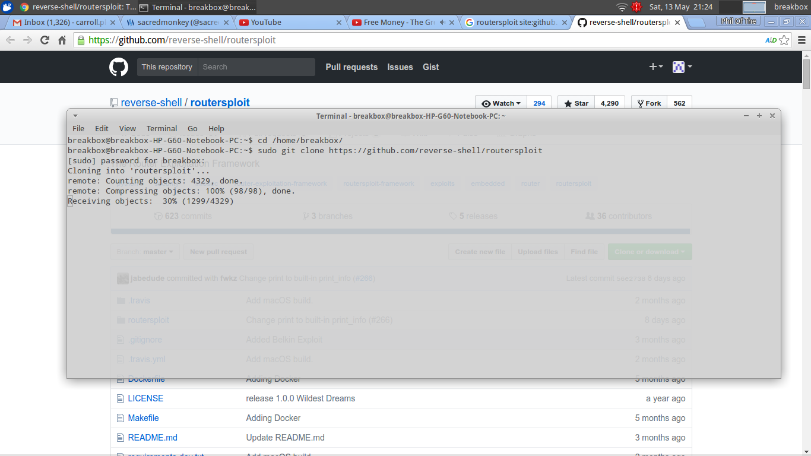Open the user avatar dropdown menu
Viewport: 811px width, 456px height.
[x=682, y=66]
